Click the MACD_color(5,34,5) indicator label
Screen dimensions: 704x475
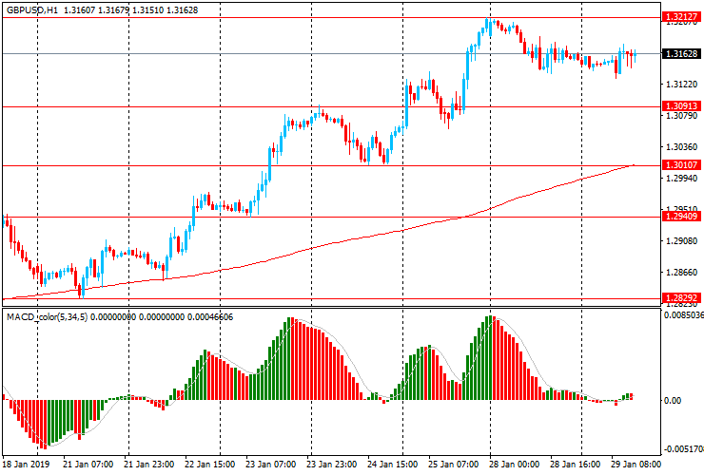pos(48,317)
